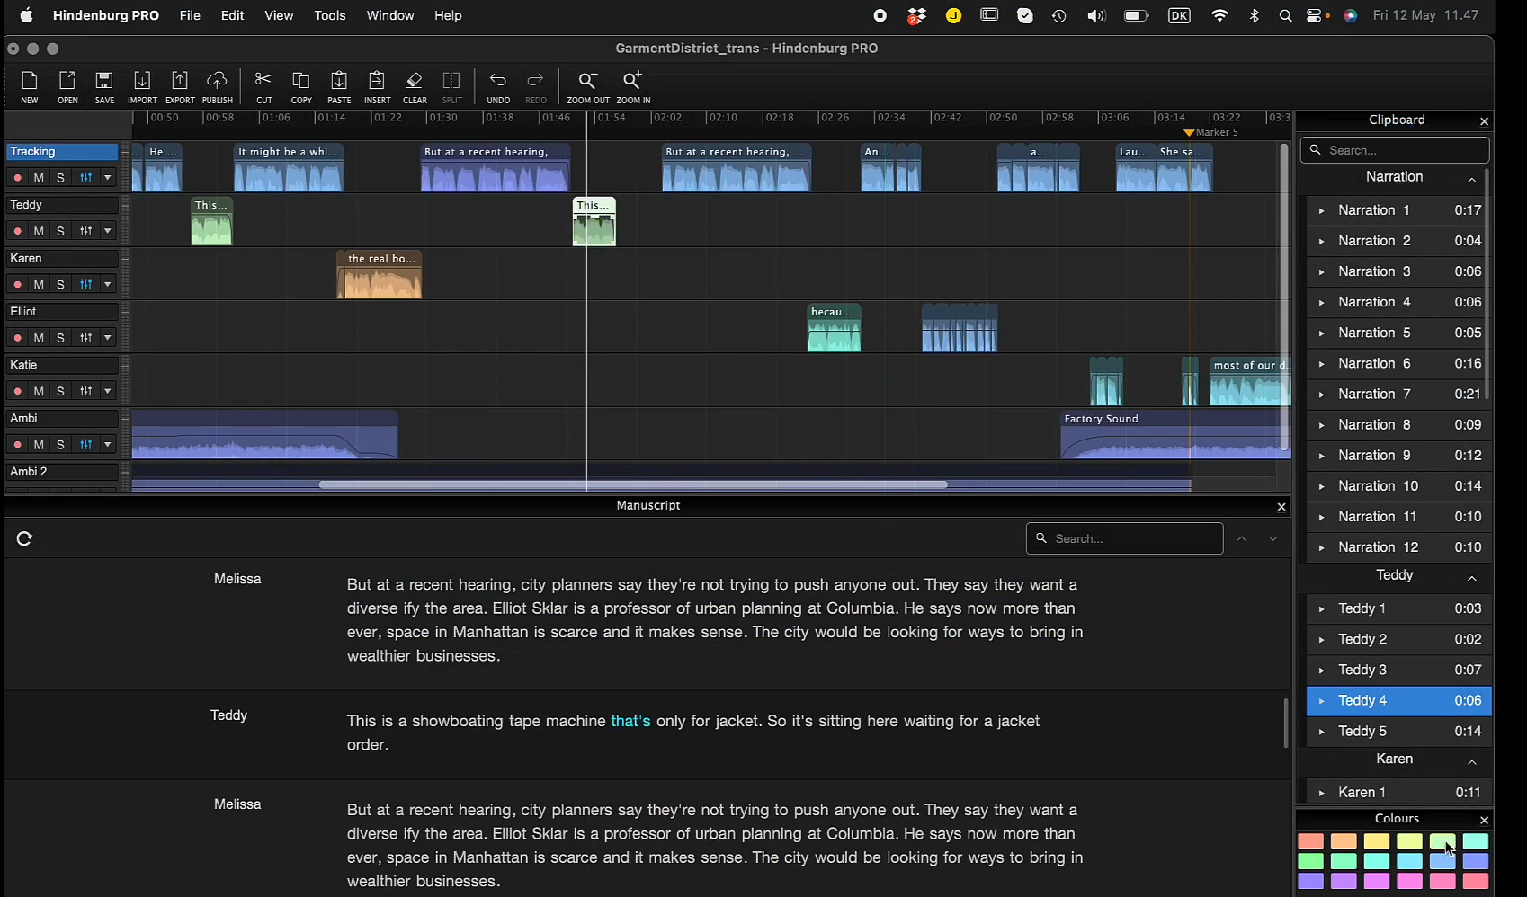1527x897 pixels.
Task: Open effects on Elliot track
Action: (85, 338)
